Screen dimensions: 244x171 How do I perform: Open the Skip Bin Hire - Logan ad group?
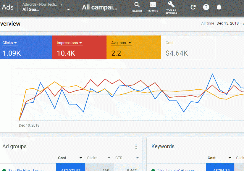(x=26, y=170)
